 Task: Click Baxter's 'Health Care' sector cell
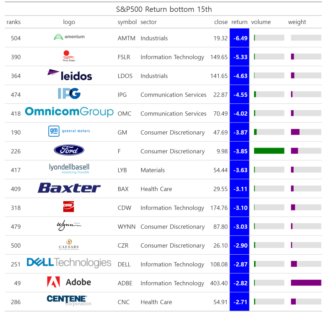[156, 189]
